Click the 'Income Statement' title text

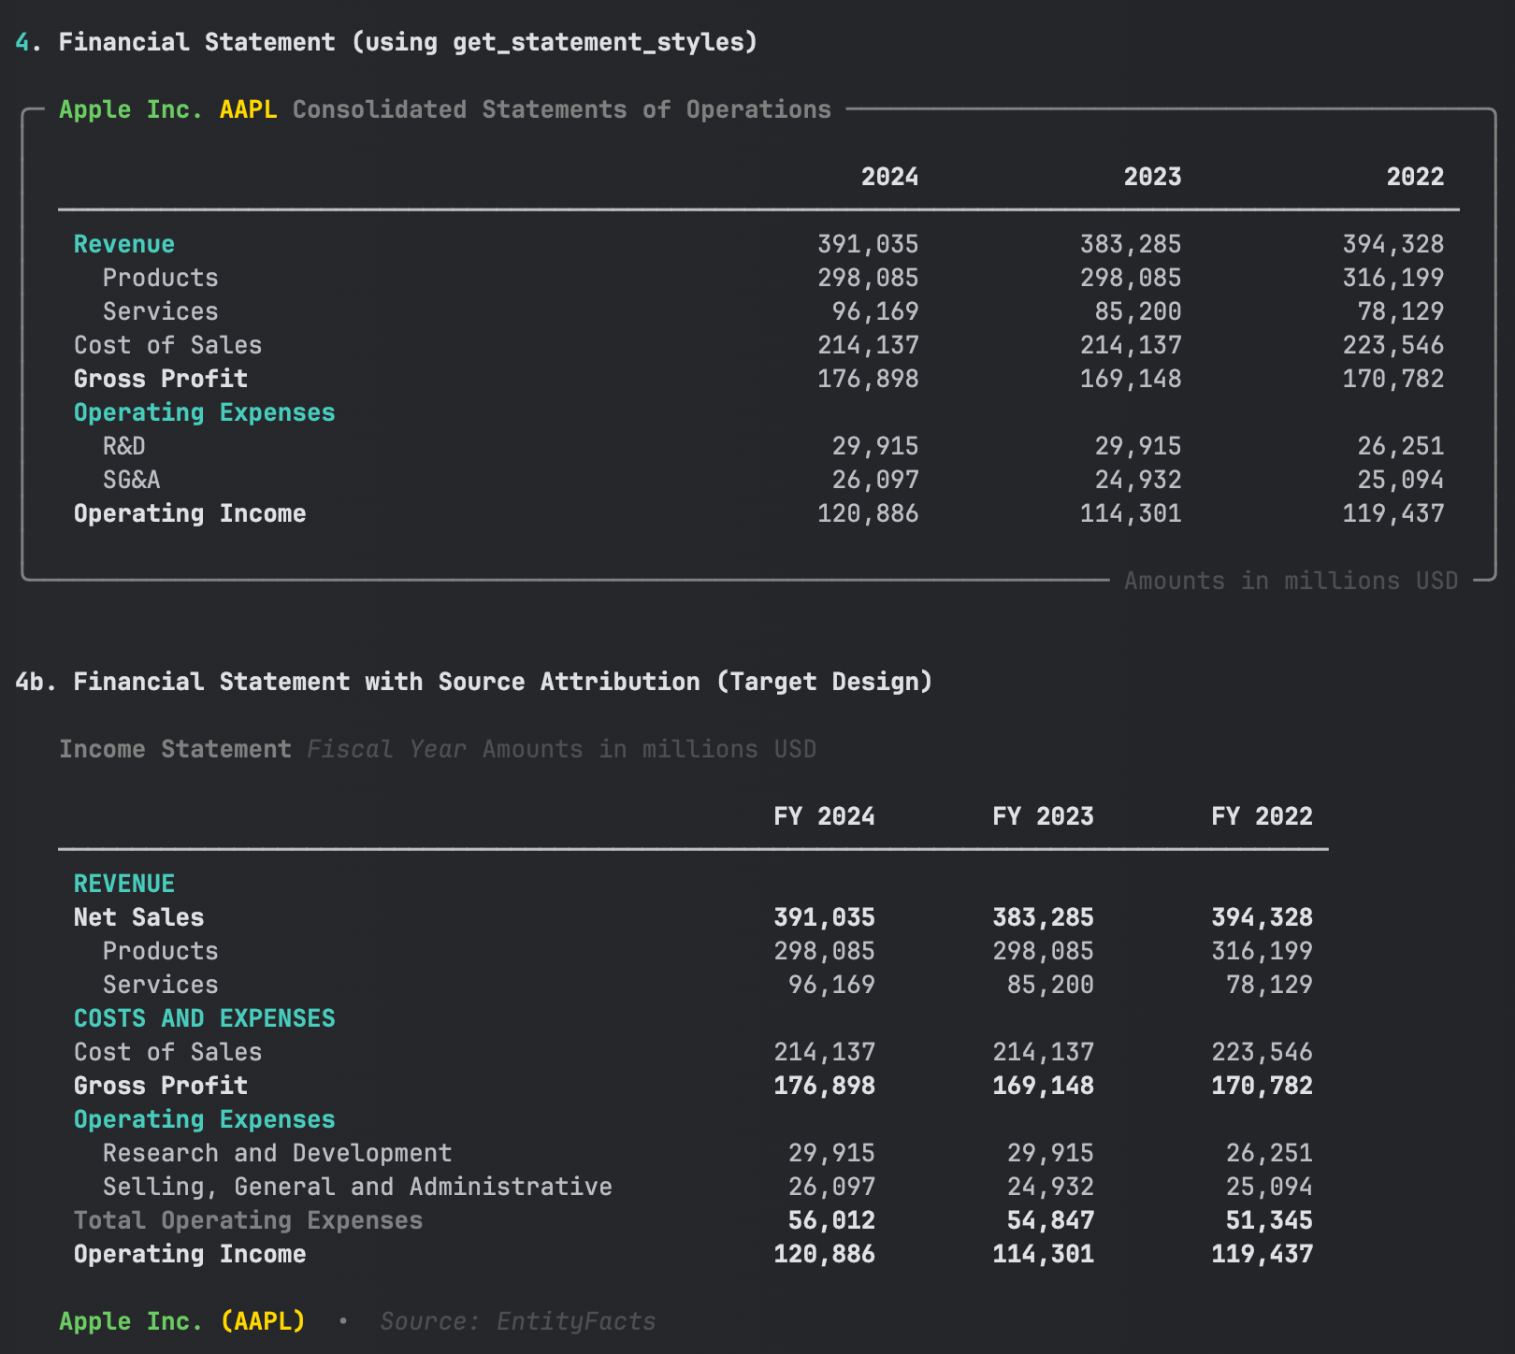[x=175, y=749]
